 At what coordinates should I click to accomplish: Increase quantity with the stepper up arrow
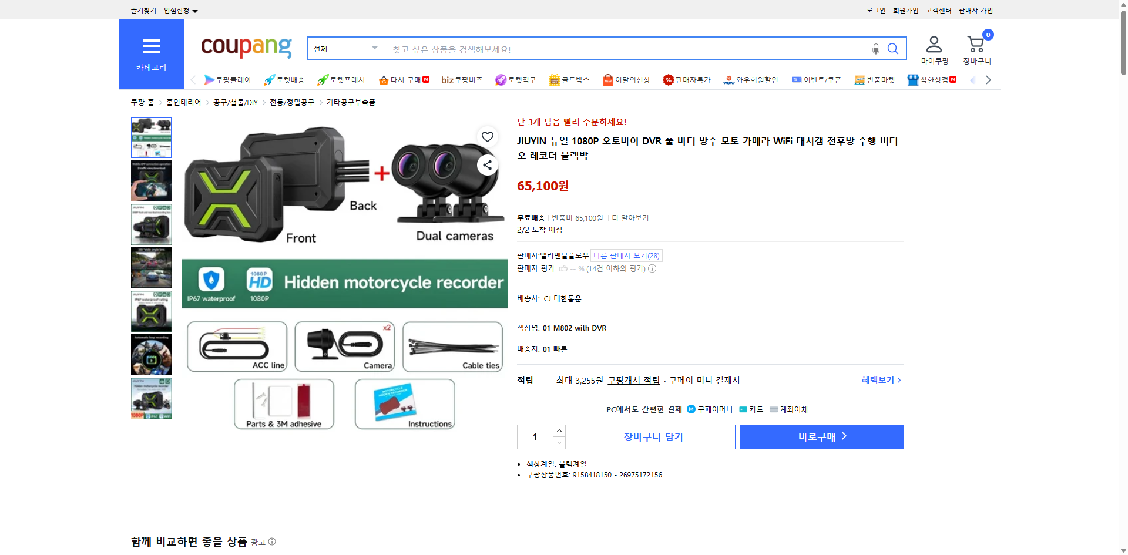coord(559,430)
